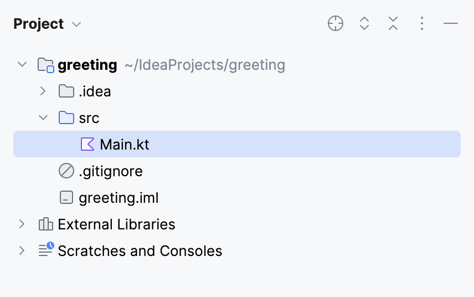Click the Scratches and Consoles icon

click(x=45, y=250)
